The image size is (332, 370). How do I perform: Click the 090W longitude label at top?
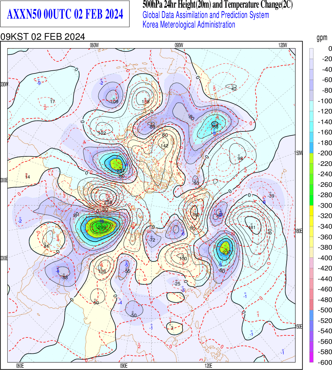coord(179,45)
